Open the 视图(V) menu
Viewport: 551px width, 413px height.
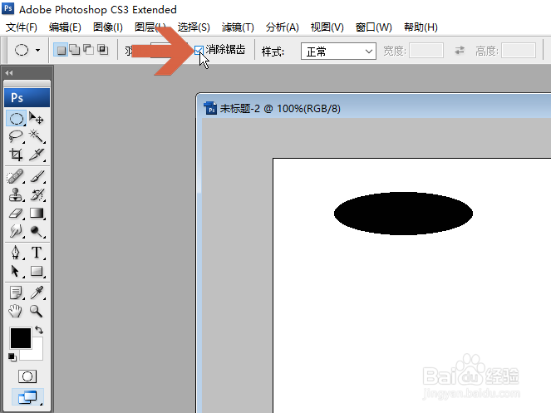pyautogui.click(x=327, y=27)
